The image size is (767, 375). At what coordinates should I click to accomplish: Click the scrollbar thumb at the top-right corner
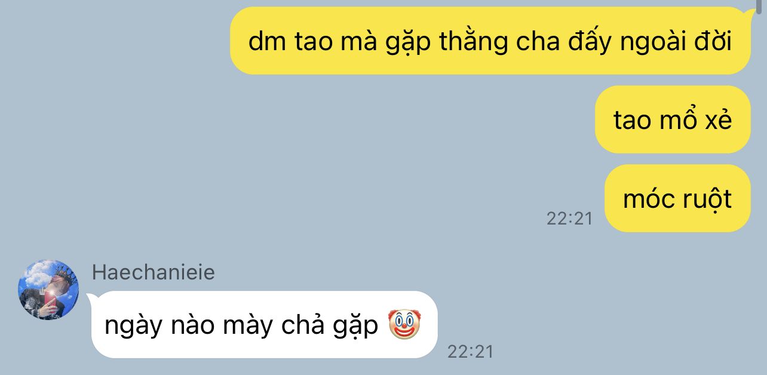tap(759, 6)
